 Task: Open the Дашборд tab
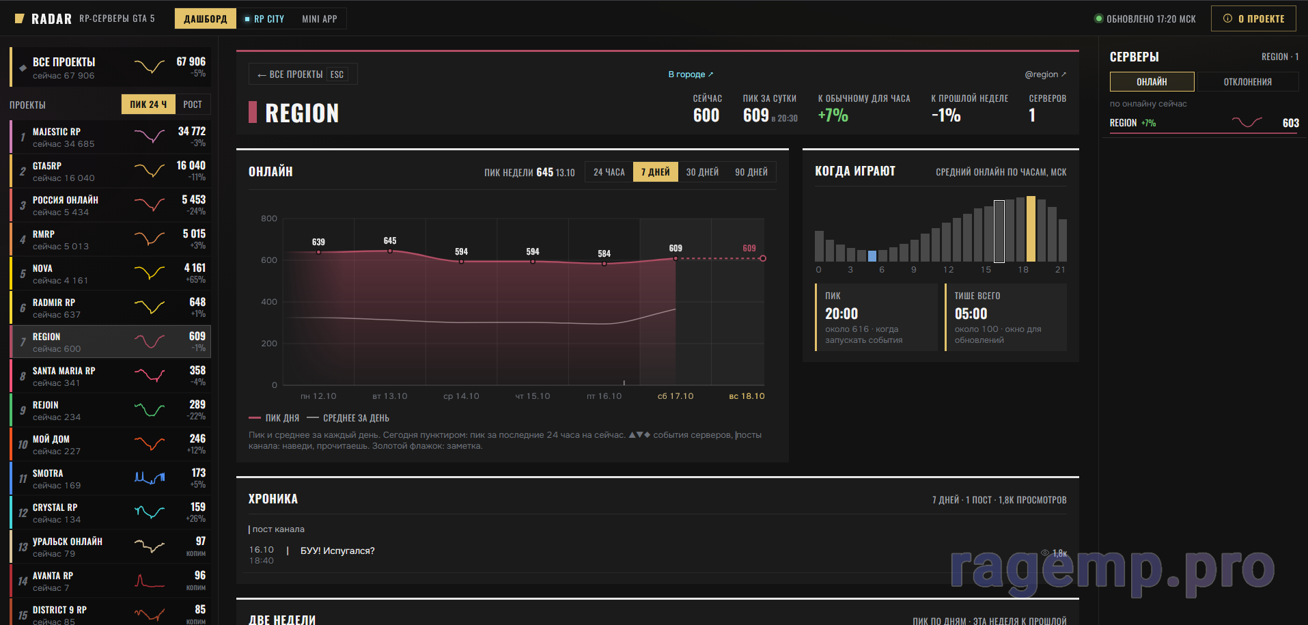[x=206, y=18]
